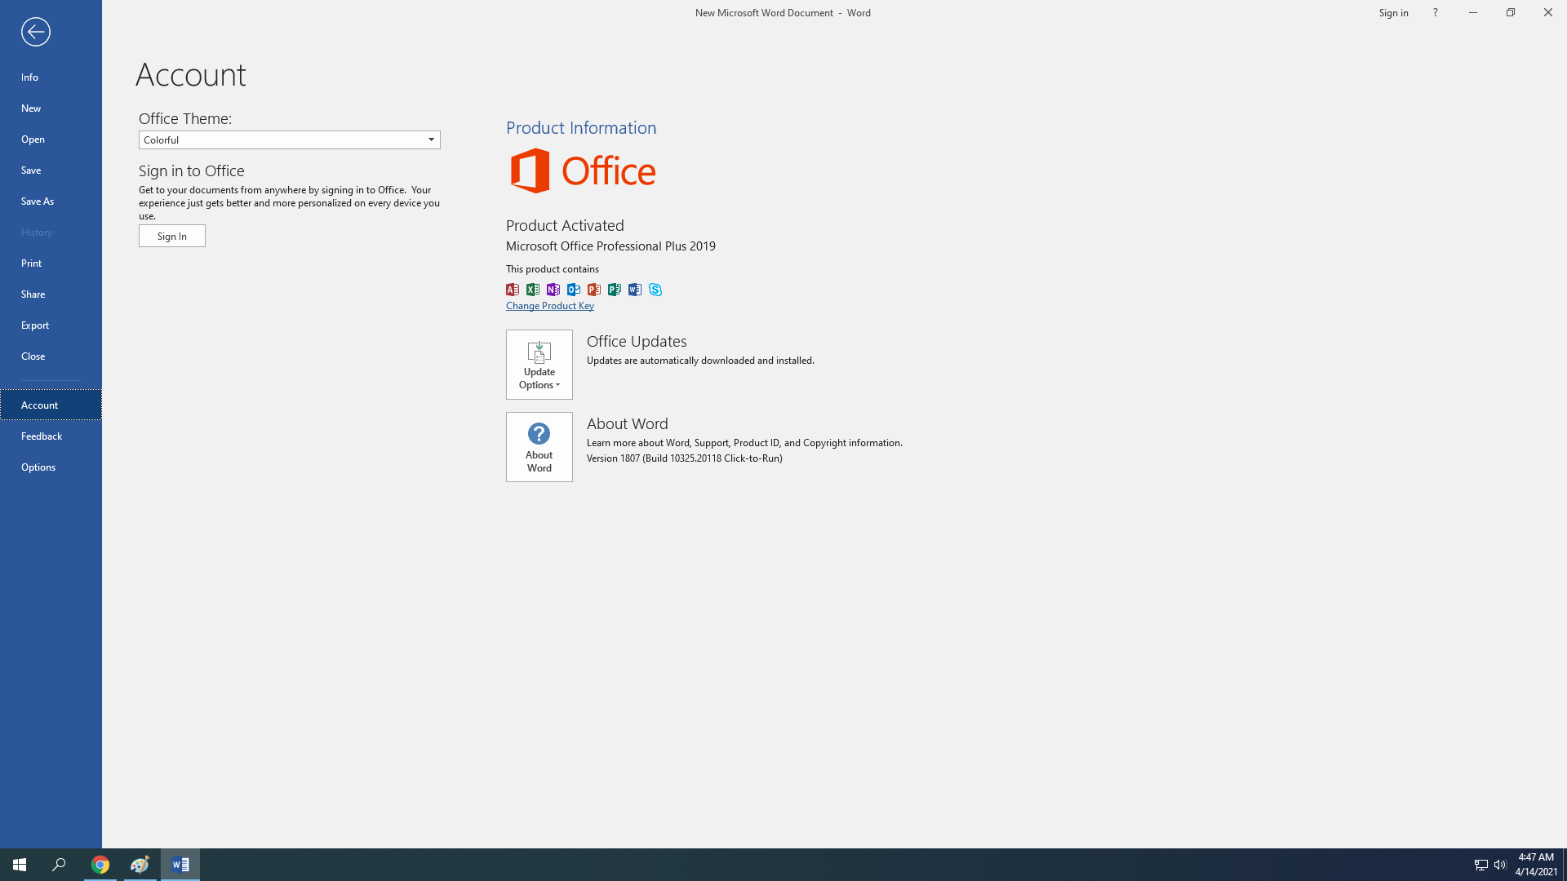Viewport: 1567px width, 881px height.
Task: Click the Word icon in taskbar
Action: [180, 864]
